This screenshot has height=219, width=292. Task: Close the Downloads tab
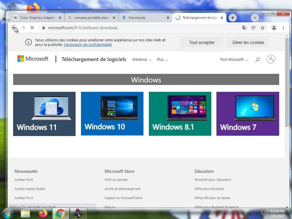pos(168,18)
